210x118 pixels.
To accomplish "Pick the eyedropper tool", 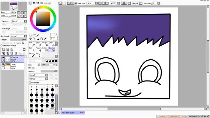I will point(45,39).
